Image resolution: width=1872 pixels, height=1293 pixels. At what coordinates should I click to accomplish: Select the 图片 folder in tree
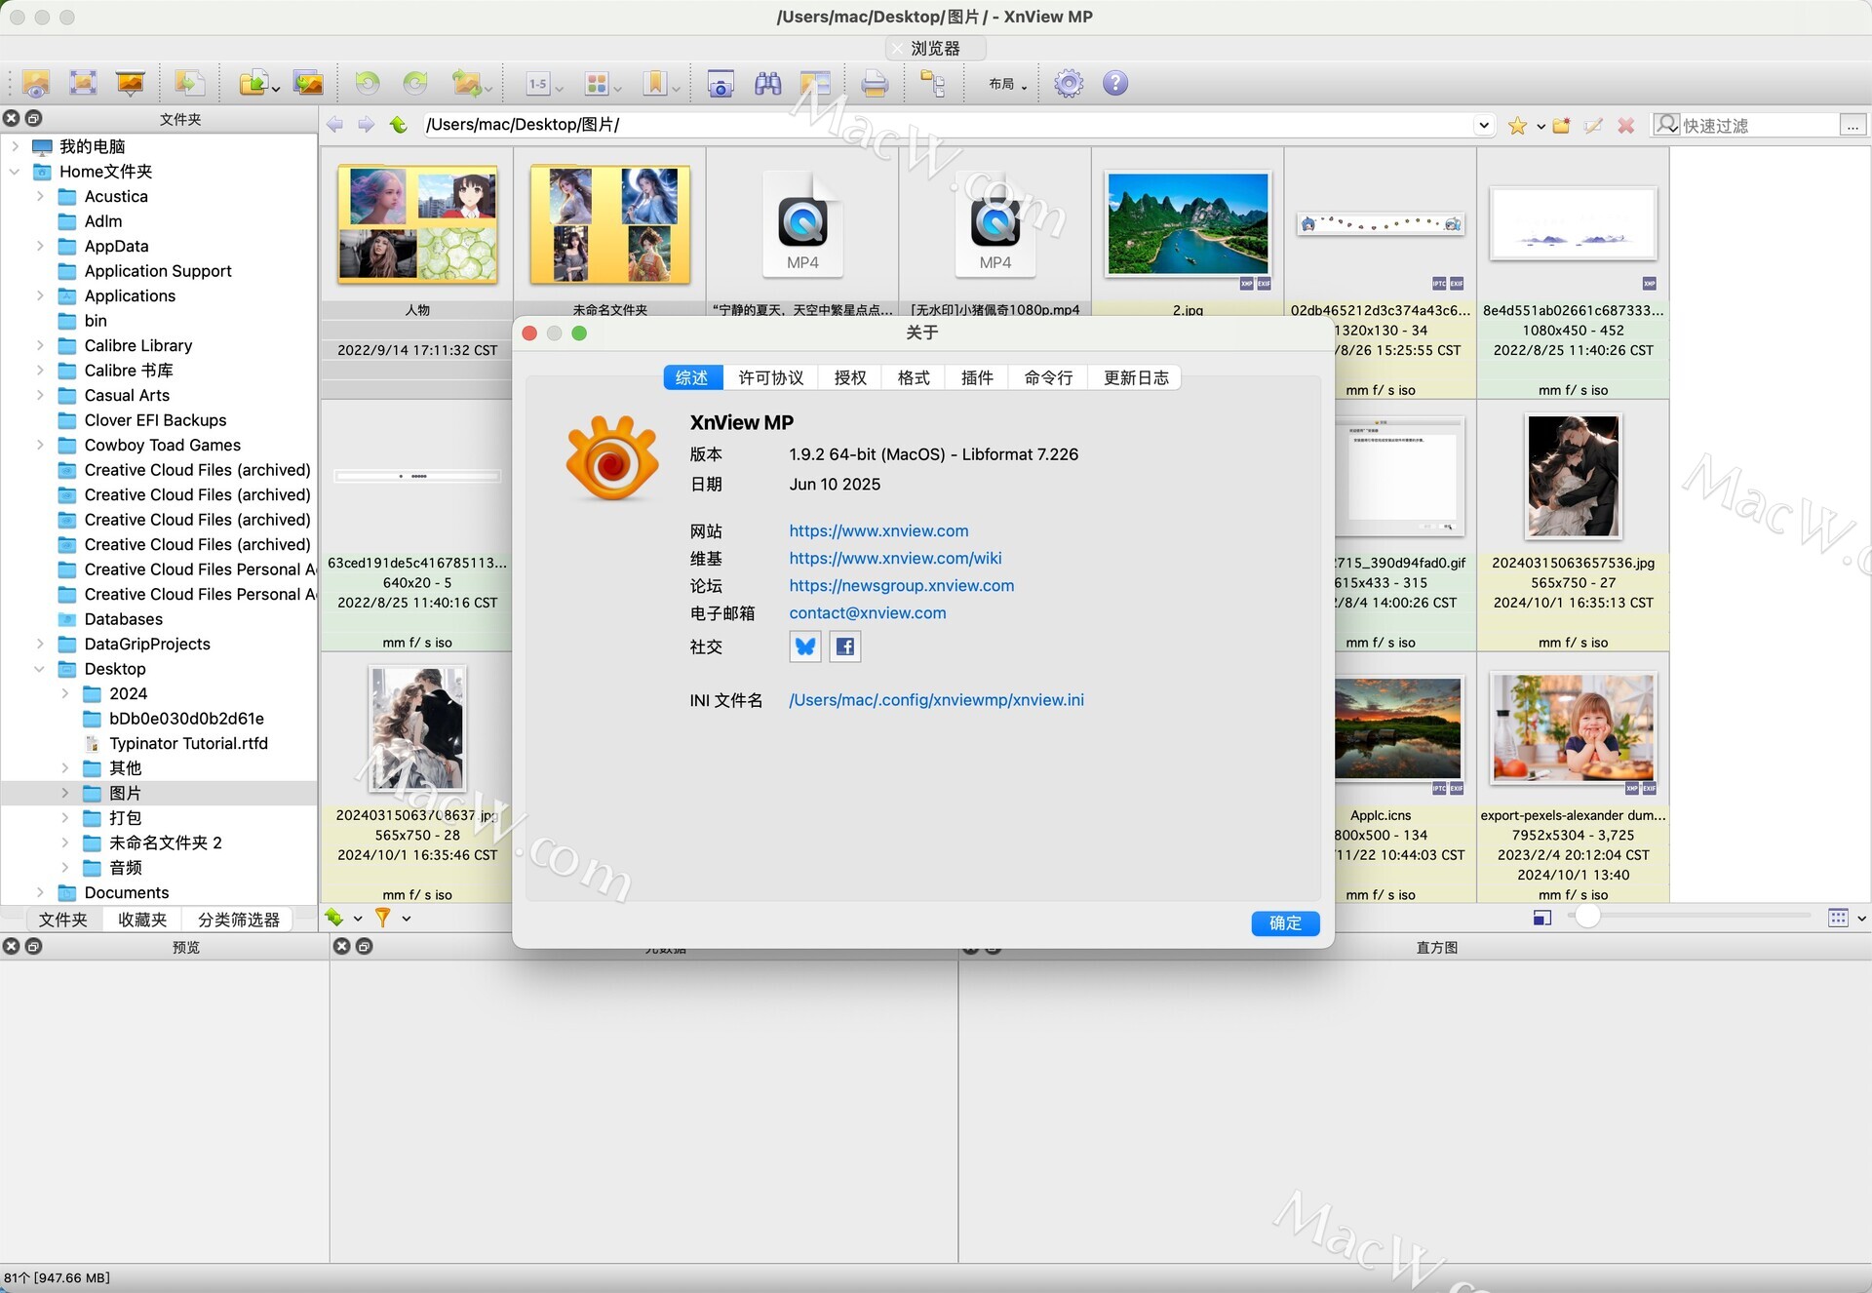pyautogui.click(x=125, y=793)
